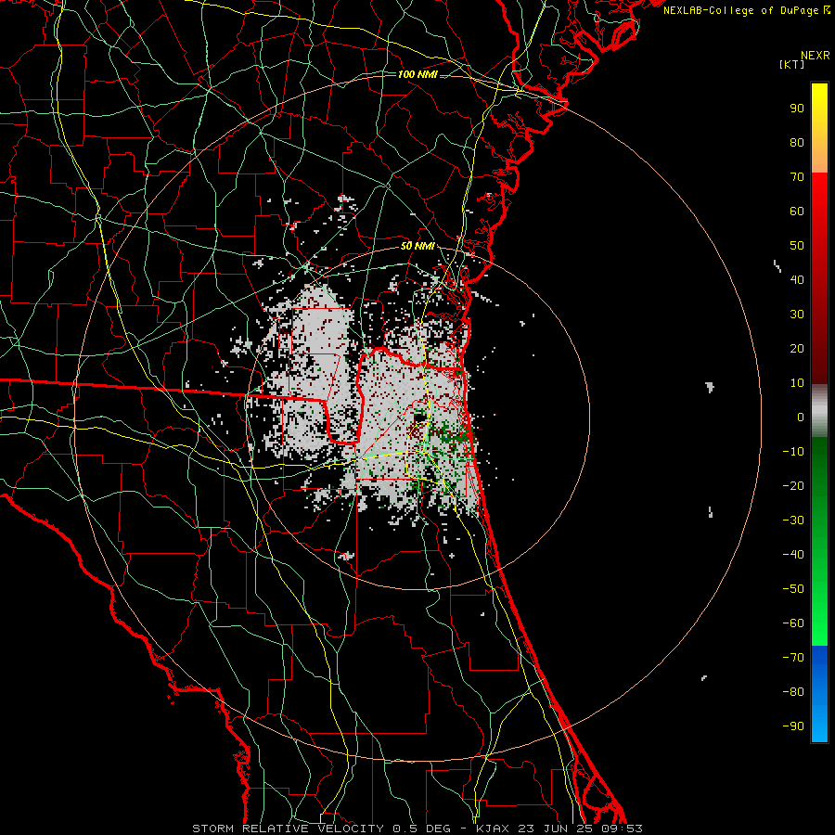The image size is (835, 835).
Task: Click the [KT] units label
Action: [x=792, y=64]
